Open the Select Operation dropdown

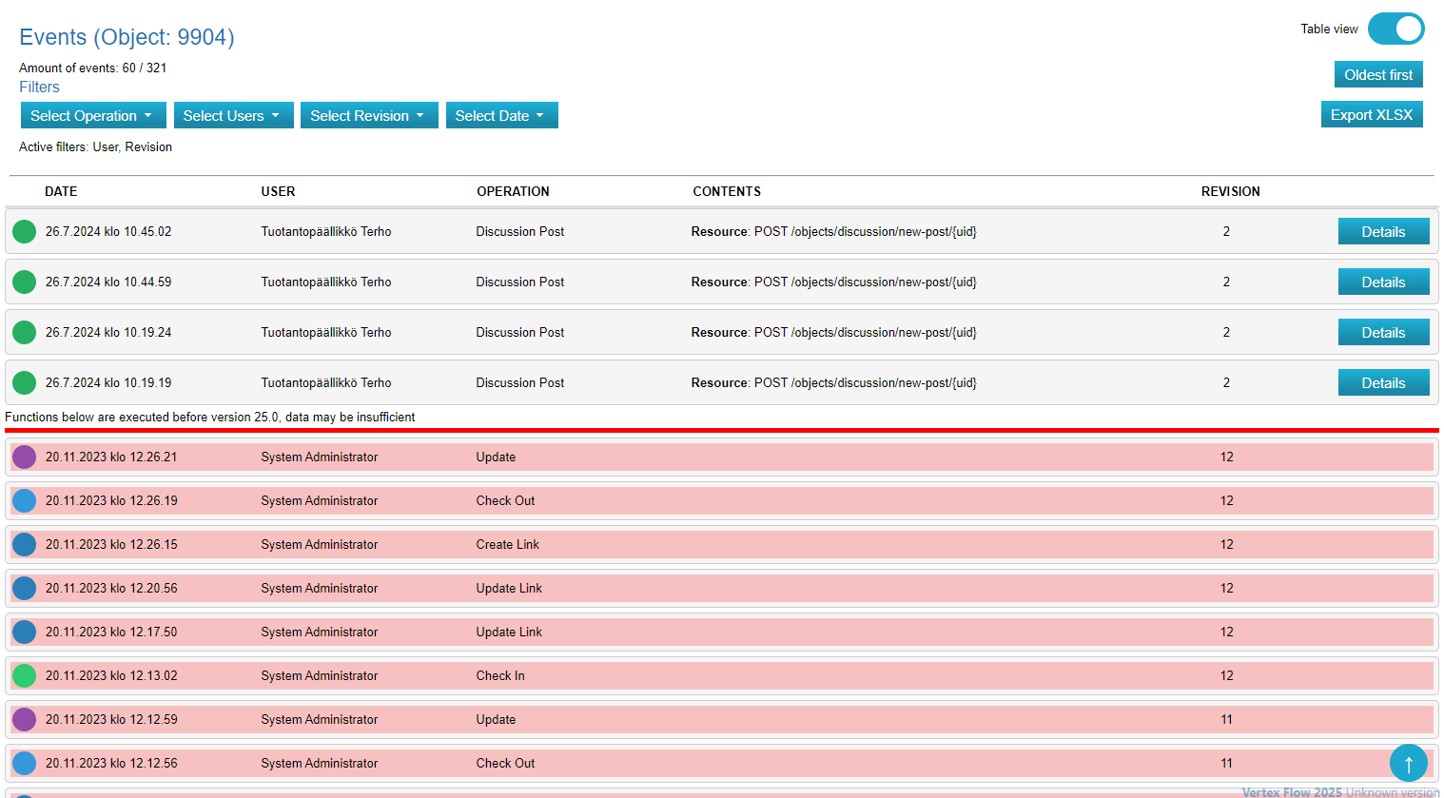tap(92, 115)
